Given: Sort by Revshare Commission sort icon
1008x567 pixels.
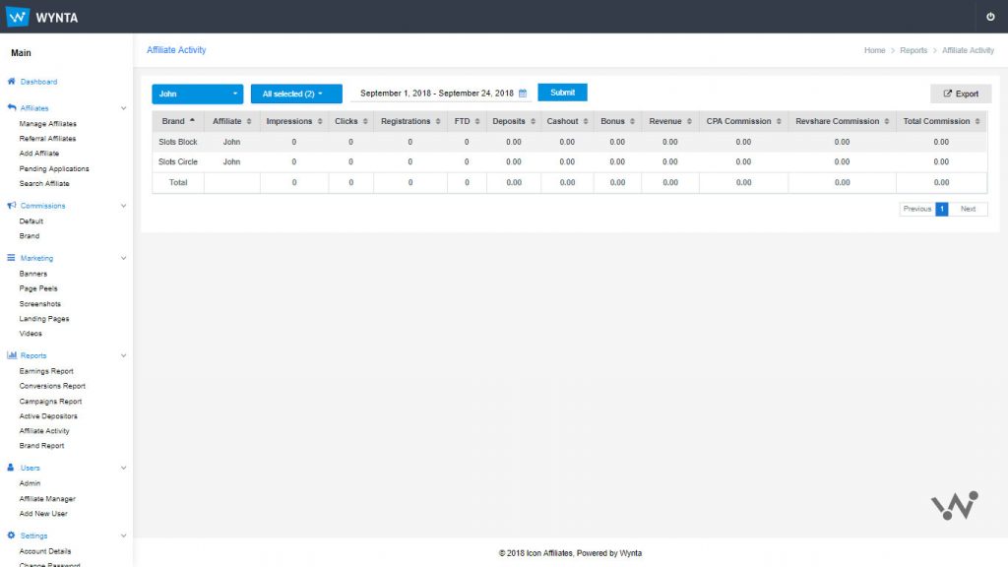Looking at the screenshot, I should click(x=887, y=121).
